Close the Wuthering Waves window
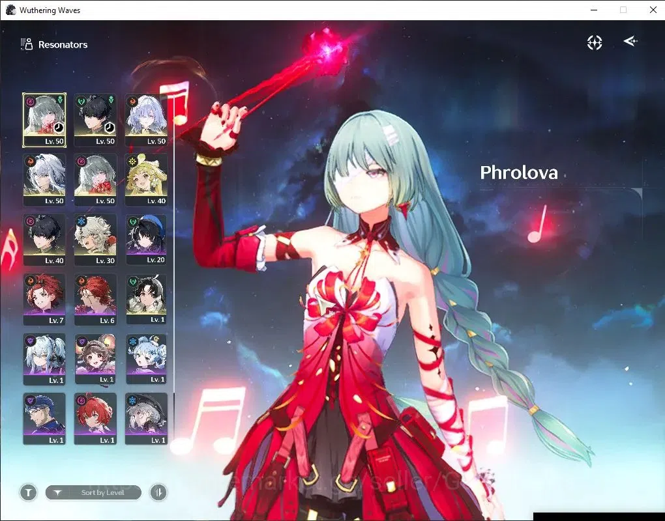Viewport: 665px width, 521px height. coord(653,10)
